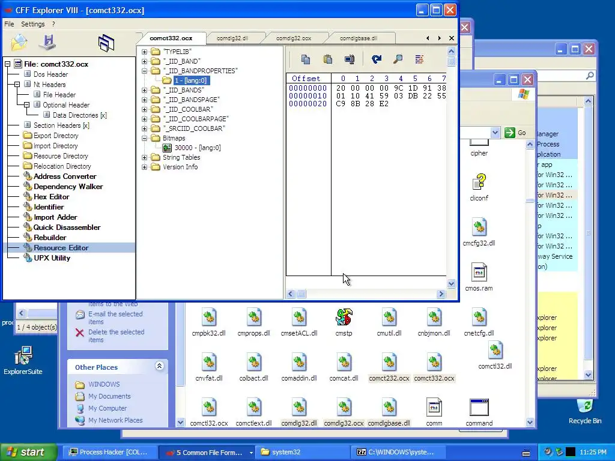Switch to the comdlg32.dll tab
The height and width of the screenshot is (461, 615).
232,38
